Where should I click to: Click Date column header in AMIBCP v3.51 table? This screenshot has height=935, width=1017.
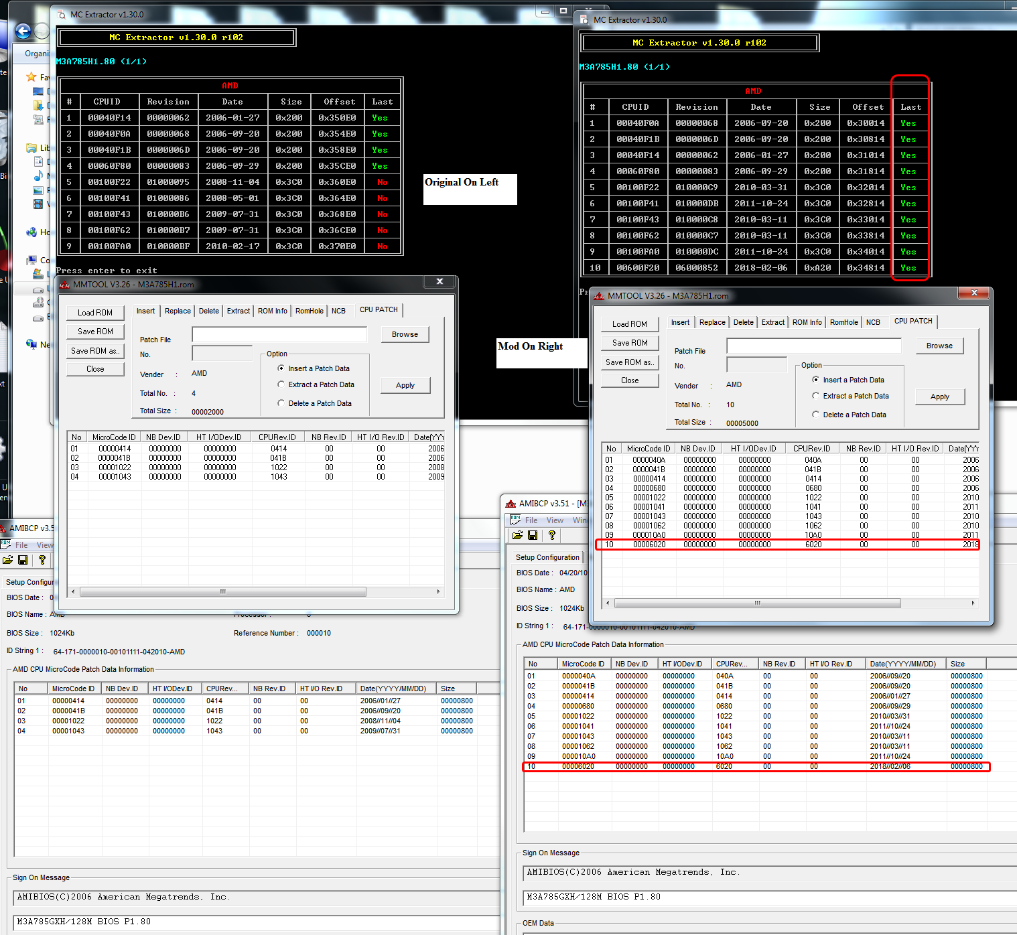(904, 664)
